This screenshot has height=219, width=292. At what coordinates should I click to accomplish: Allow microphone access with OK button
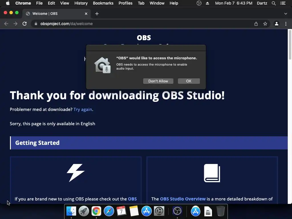point(189,81)
